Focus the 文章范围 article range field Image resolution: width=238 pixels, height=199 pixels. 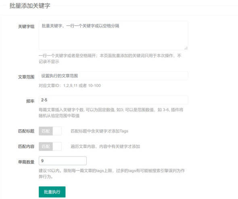(x=113, y=76)
